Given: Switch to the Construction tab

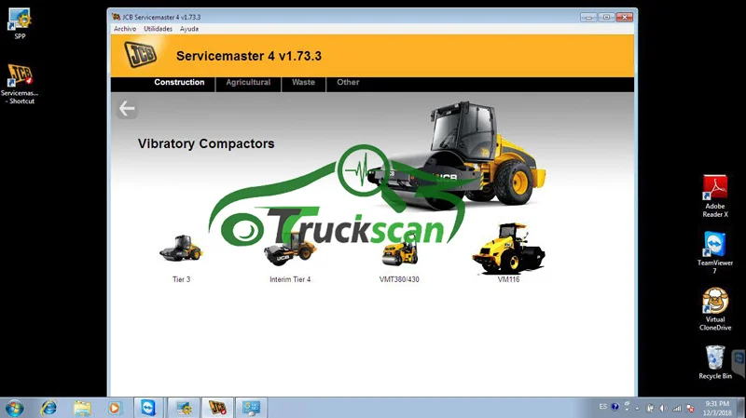Looking at the screenshot, I should [x=179, y=82].
